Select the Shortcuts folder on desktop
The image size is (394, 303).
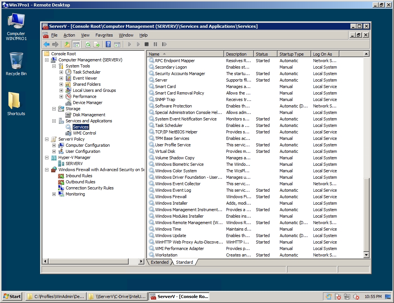[x=16, y=104]
